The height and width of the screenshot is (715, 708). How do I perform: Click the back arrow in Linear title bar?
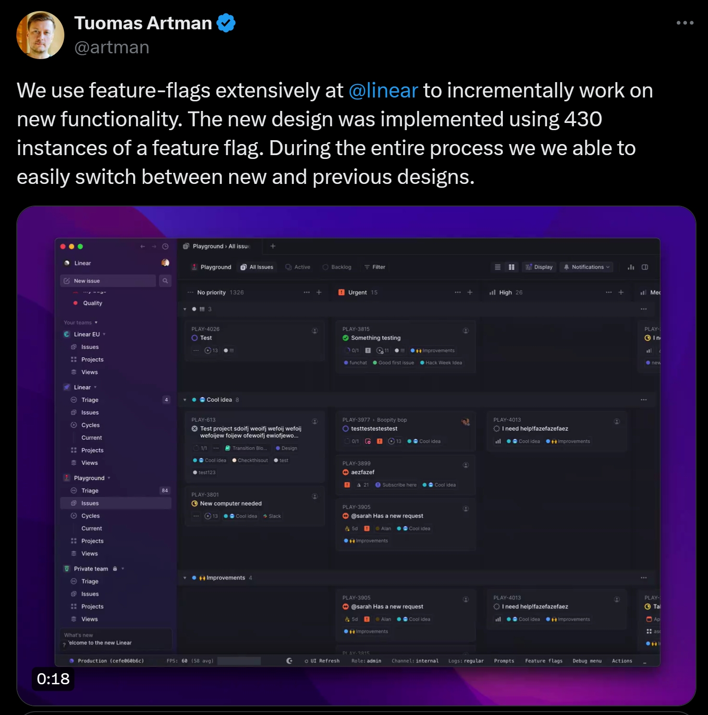(x=143, y=246)
